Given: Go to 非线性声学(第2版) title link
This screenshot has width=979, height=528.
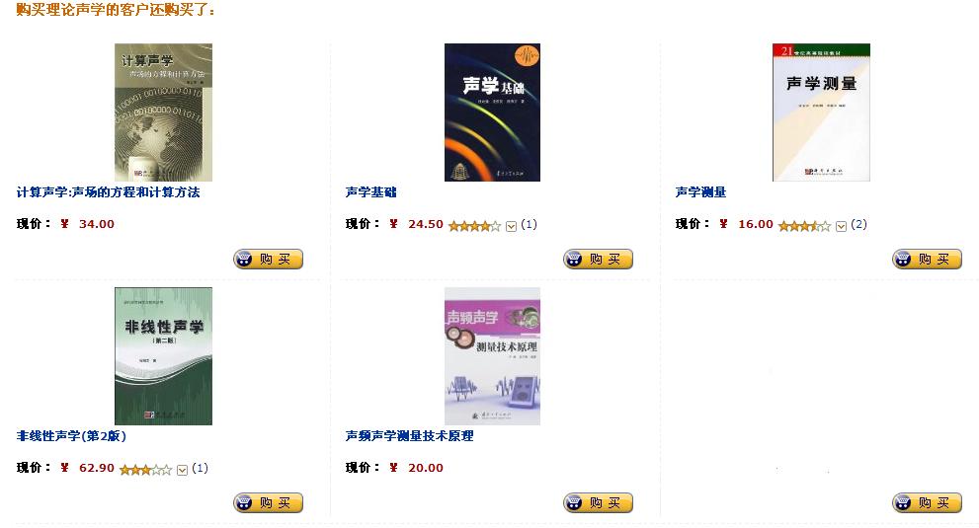Looking at the screenshot, I should 71,436.
